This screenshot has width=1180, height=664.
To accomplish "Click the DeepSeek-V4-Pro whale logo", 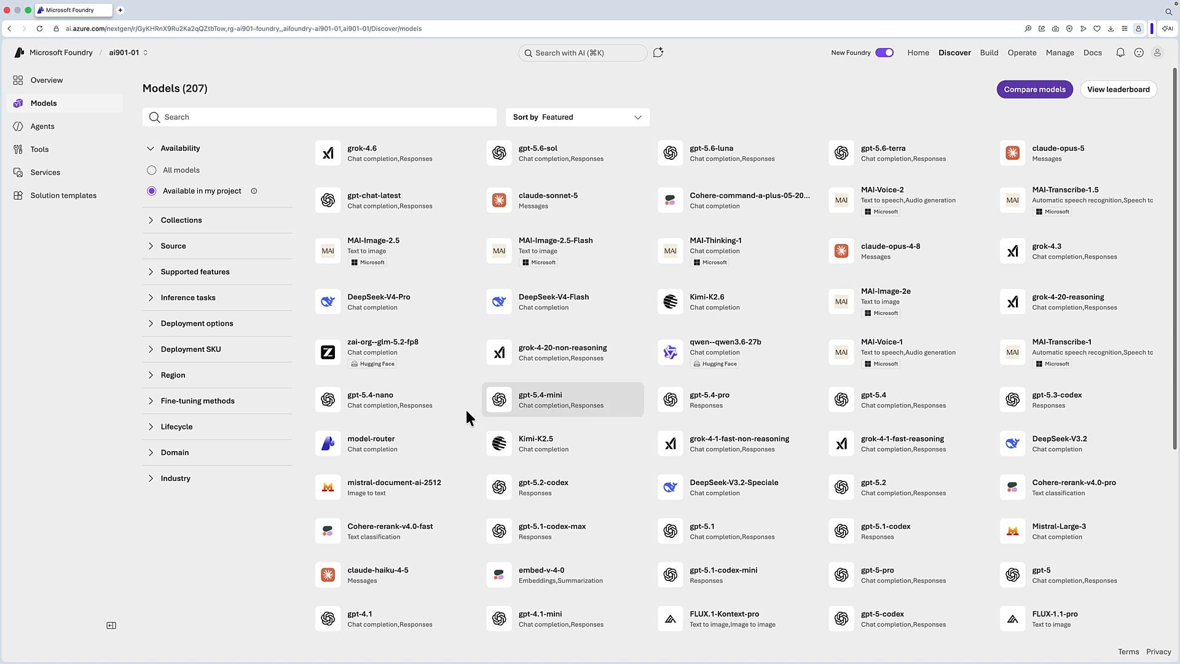I will 328,302.
